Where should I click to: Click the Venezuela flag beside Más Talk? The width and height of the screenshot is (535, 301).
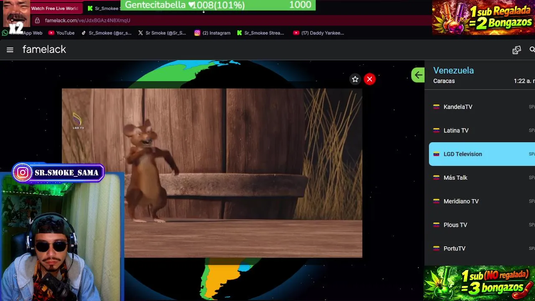tap(436, 178)
